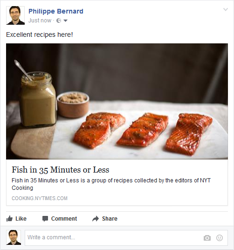
Task: Focus the "Write a comment..." field
Action: coord(126,238)
